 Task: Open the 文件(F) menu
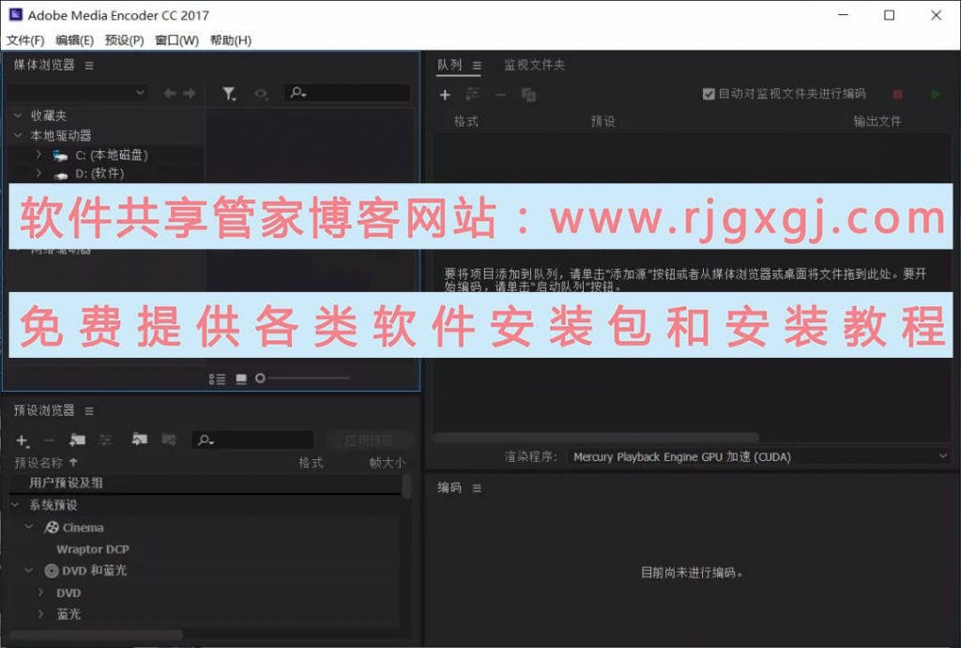[x=25, y=40]
